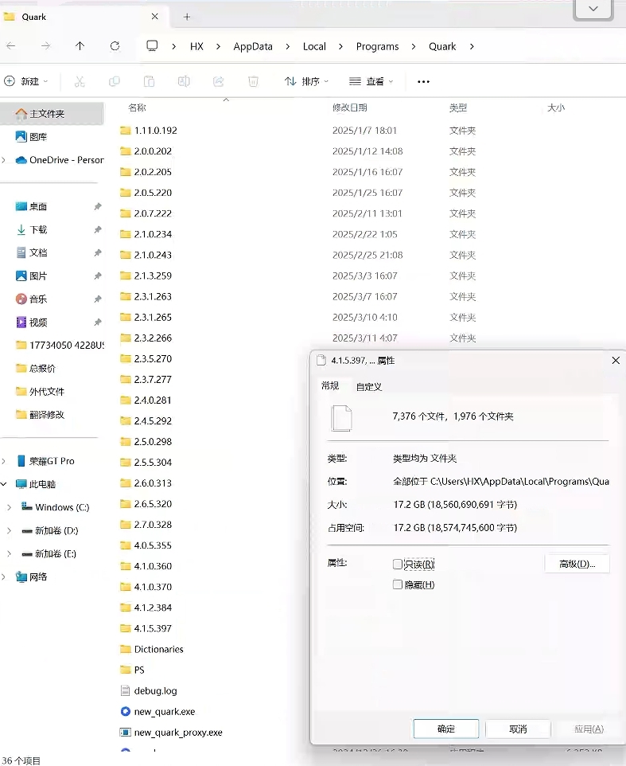626x766 pixels.
Task: Expand the Windows (C:) drive node
Action: click(10, 507)
